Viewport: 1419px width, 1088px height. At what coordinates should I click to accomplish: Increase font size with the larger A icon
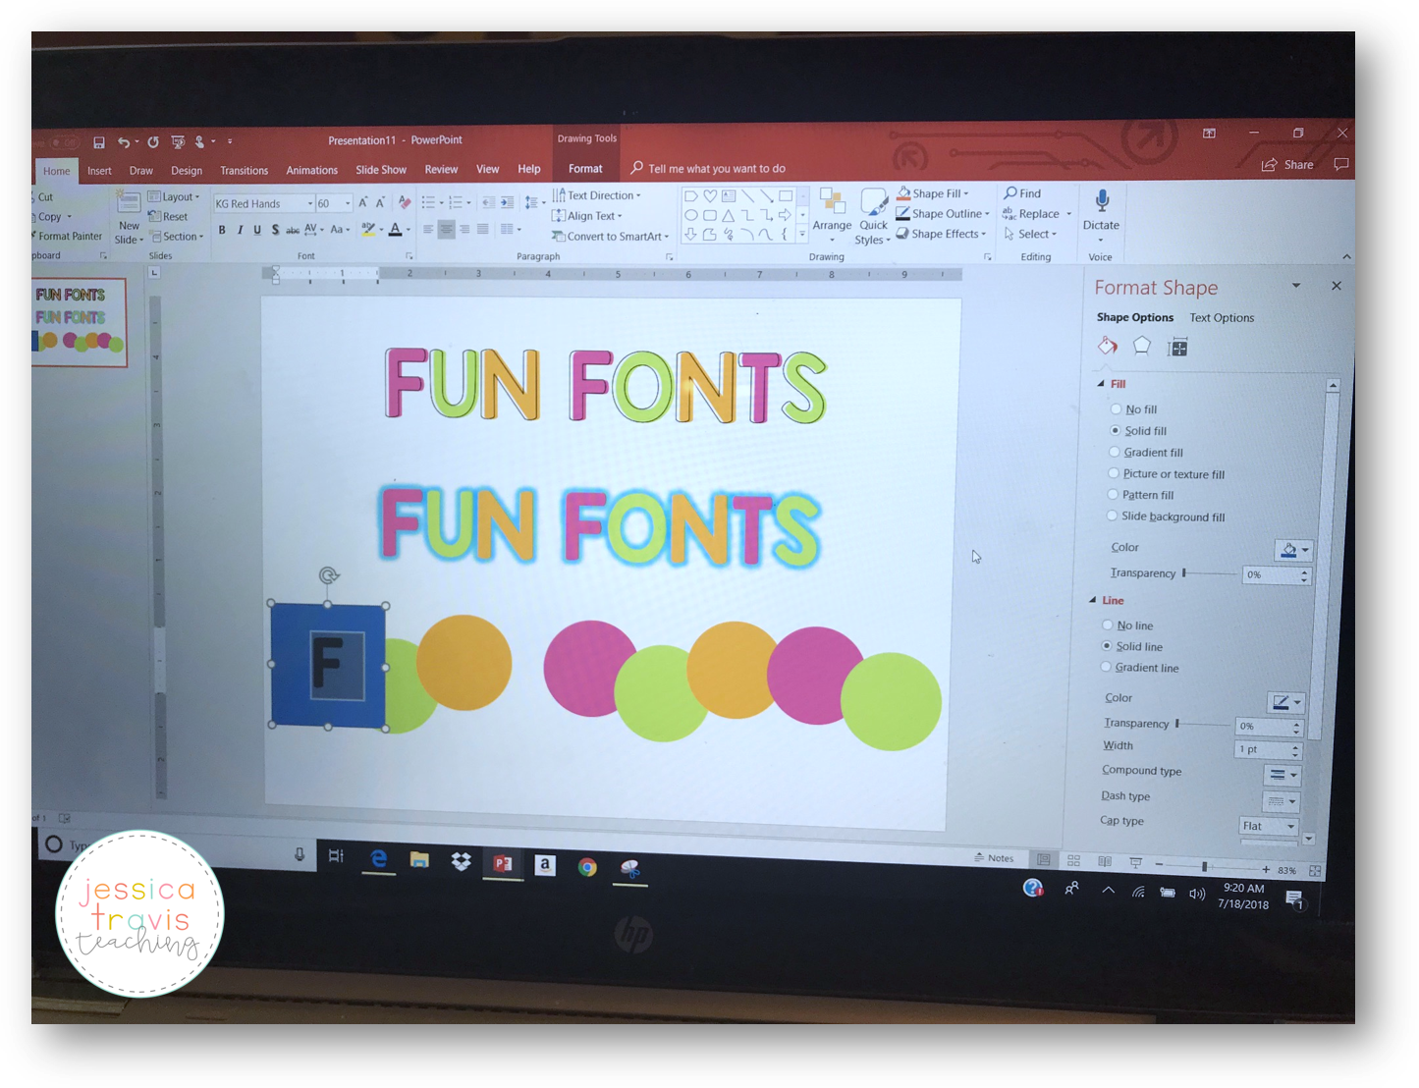362,203
